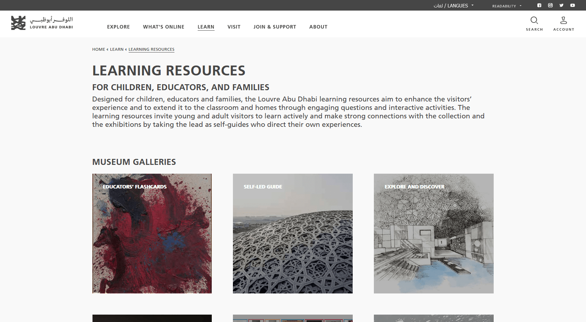Click 'For Children, Educators, and Families' subheading
Screen dimensions: 586x322
(181, 87)
